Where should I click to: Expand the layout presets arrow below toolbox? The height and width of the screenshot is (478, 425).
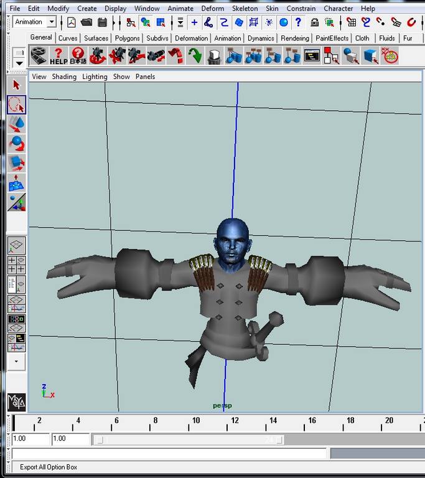(x=16, y=361)
